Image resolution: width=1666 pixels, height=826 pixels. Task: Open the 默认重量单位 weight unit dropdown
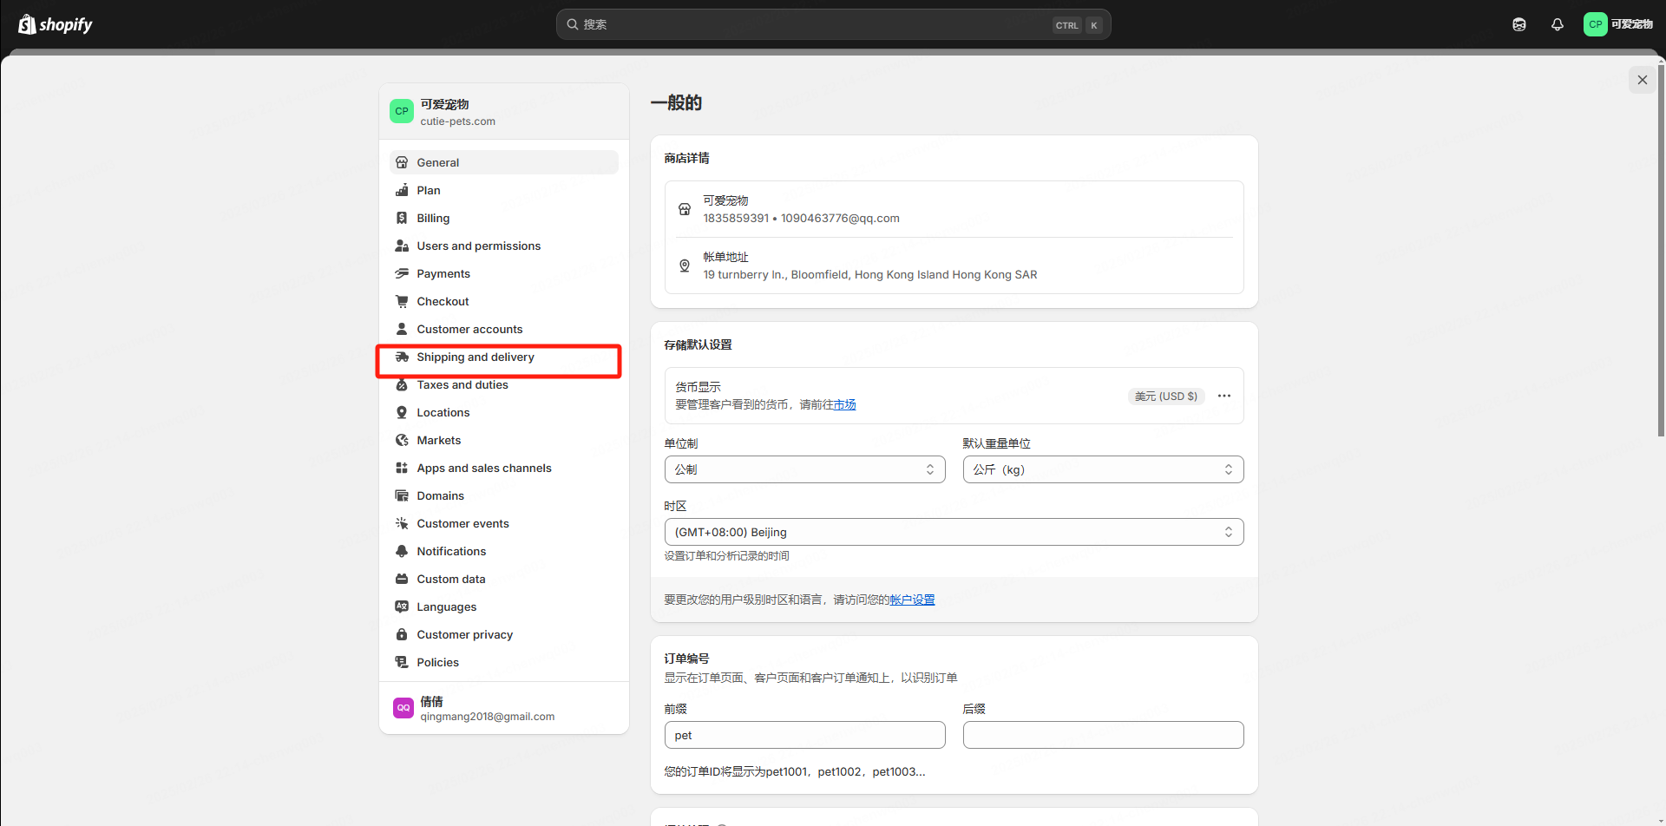click(x=1103, y=469)
